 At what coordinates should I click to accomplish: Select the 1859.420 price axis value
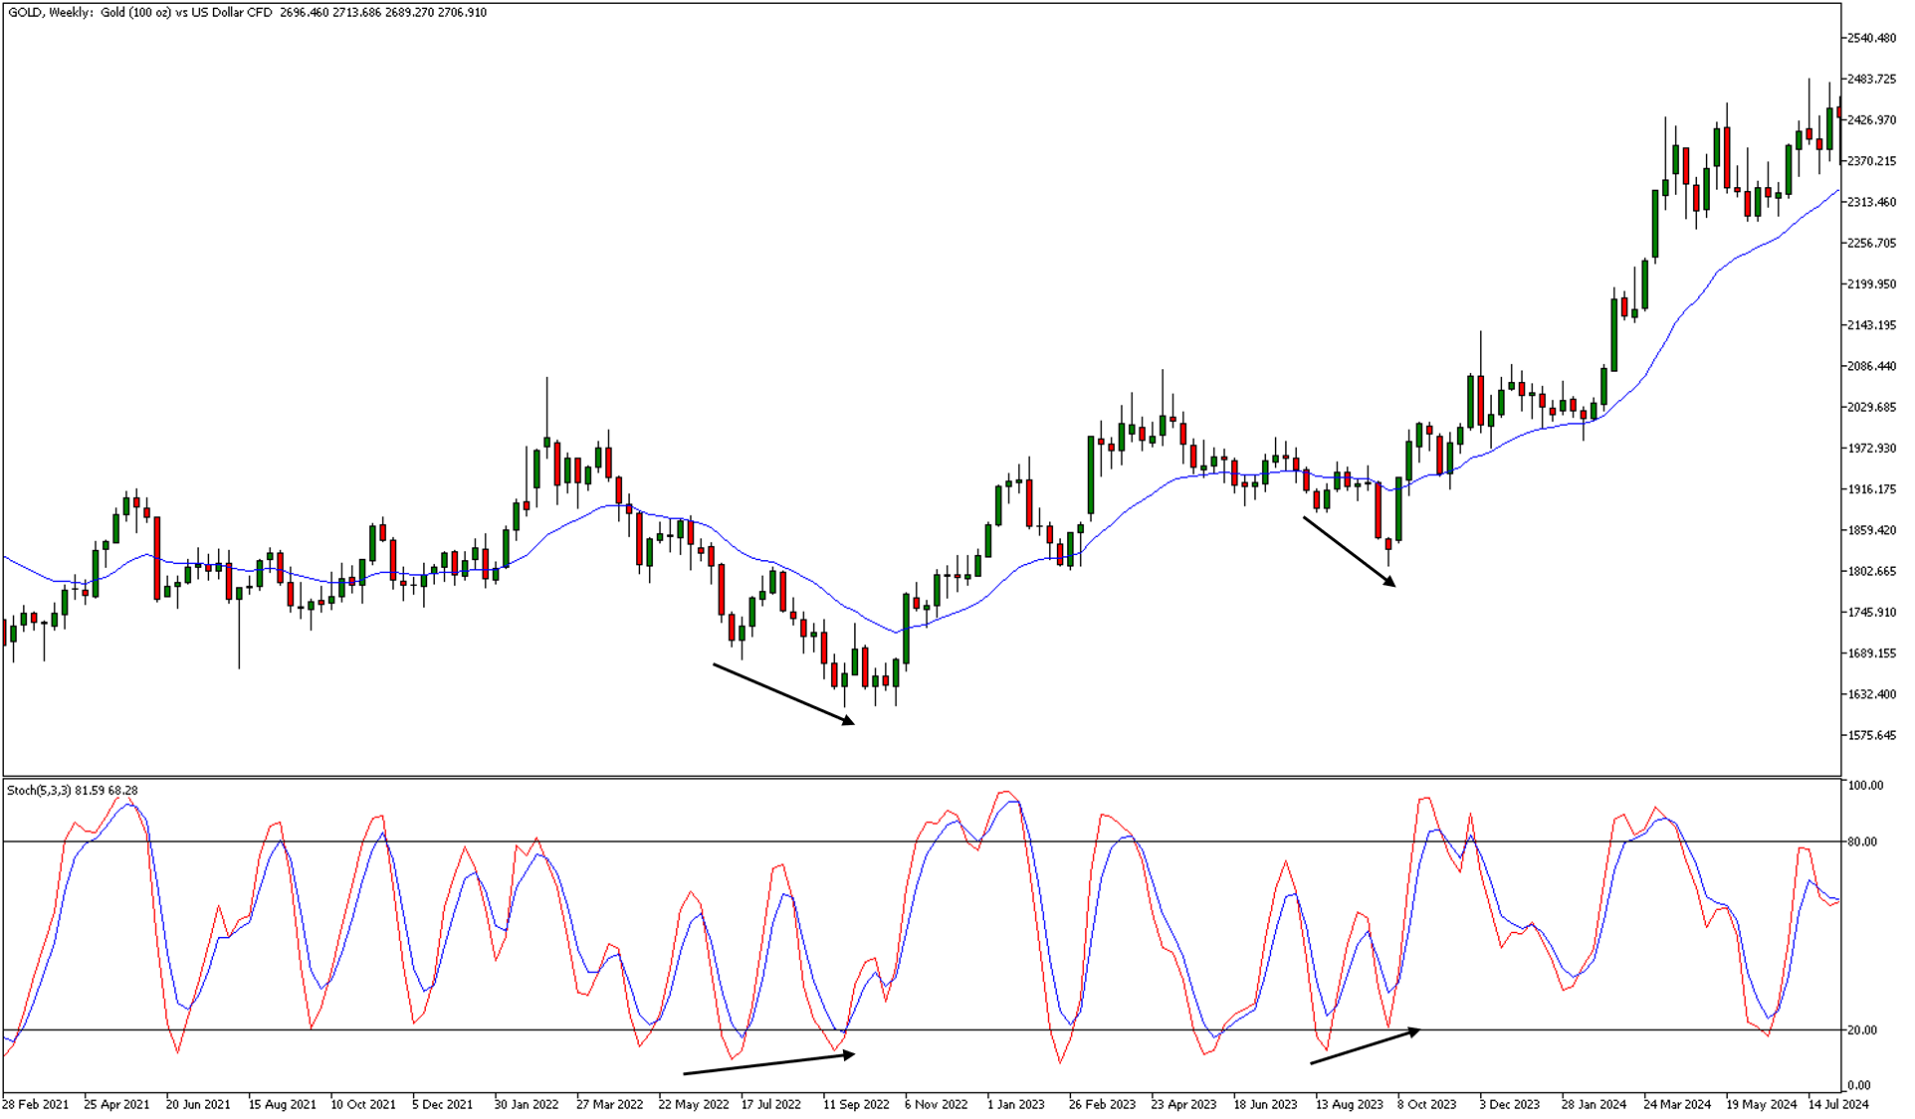point(1871,530)
